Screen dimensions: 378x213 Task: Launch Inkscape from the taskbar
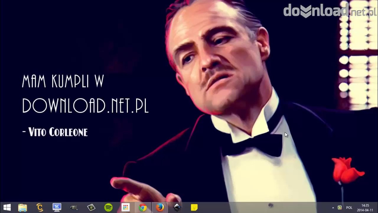177,207
